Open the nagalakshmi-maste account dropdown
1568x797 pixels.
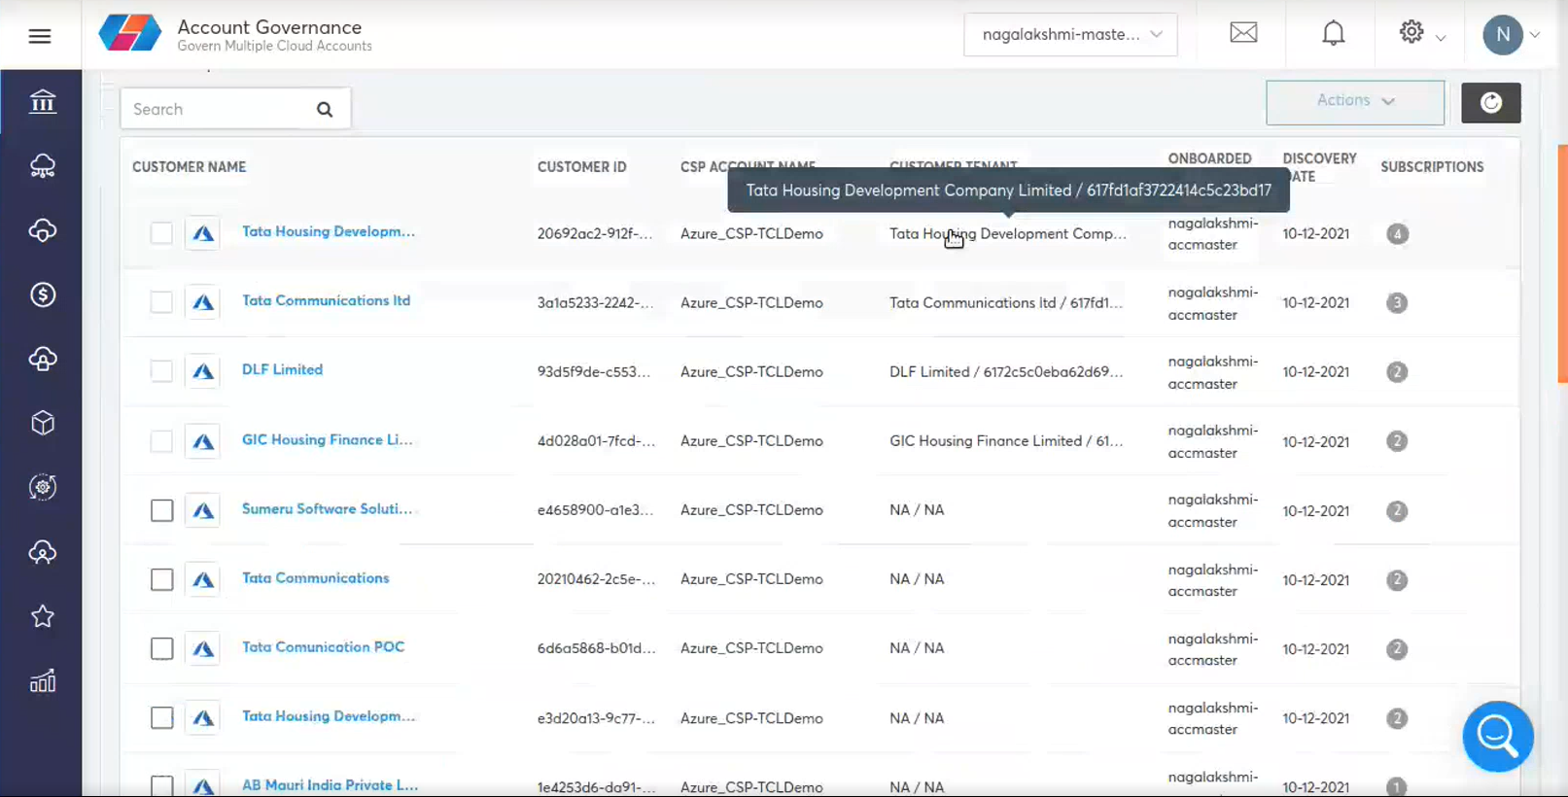(1070, 34)
